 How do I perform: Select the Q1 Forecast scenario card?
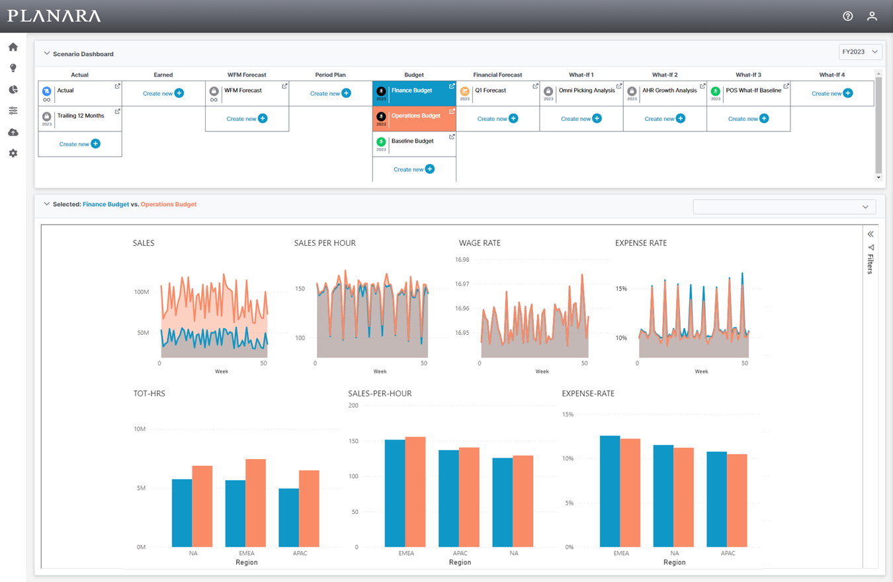497,93
